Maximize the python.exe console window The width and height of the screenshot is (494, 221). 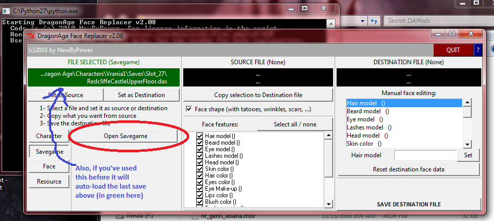[x=305, y=9]
